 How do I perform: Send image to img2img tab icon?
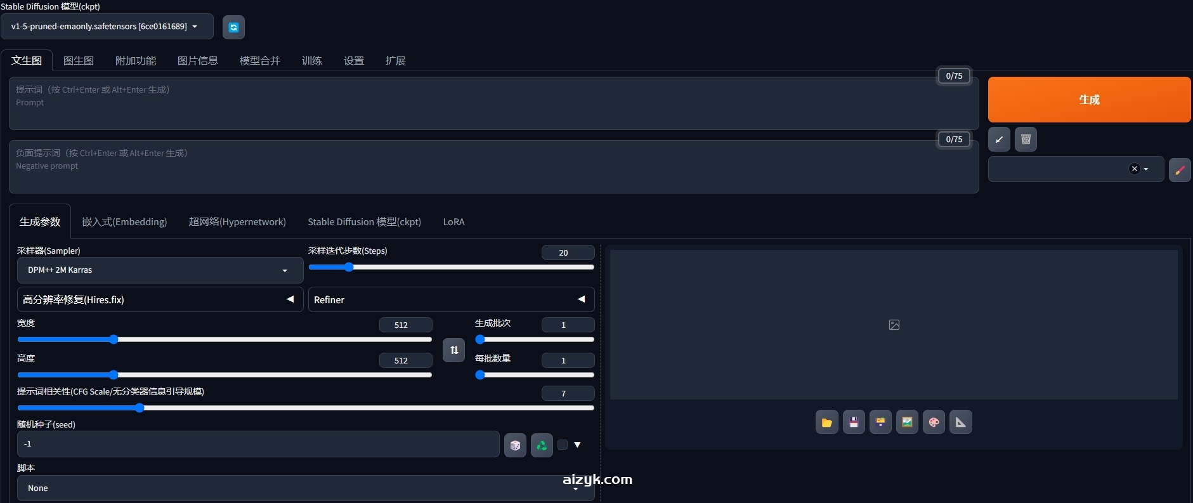coord(907,422)
